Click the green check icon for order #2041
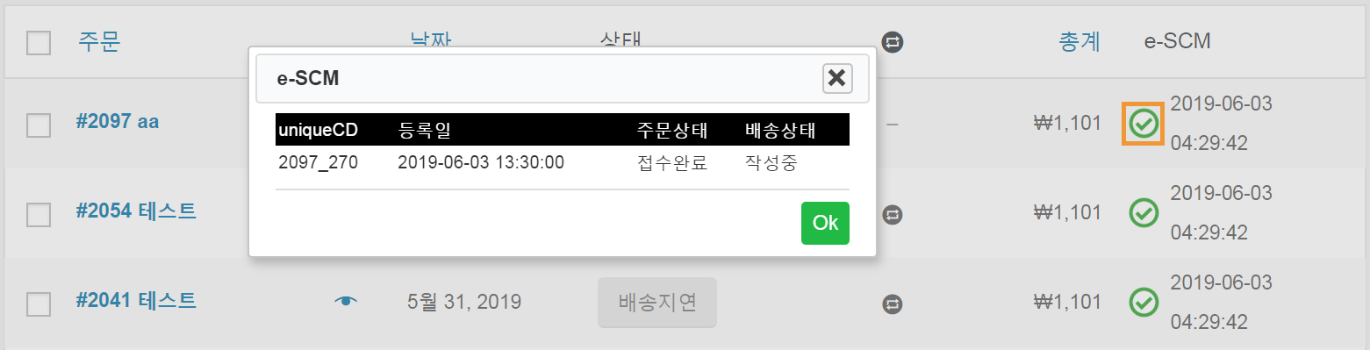Image resolution: width=1370 pixels, height=350 pixels. [1144, 302]
